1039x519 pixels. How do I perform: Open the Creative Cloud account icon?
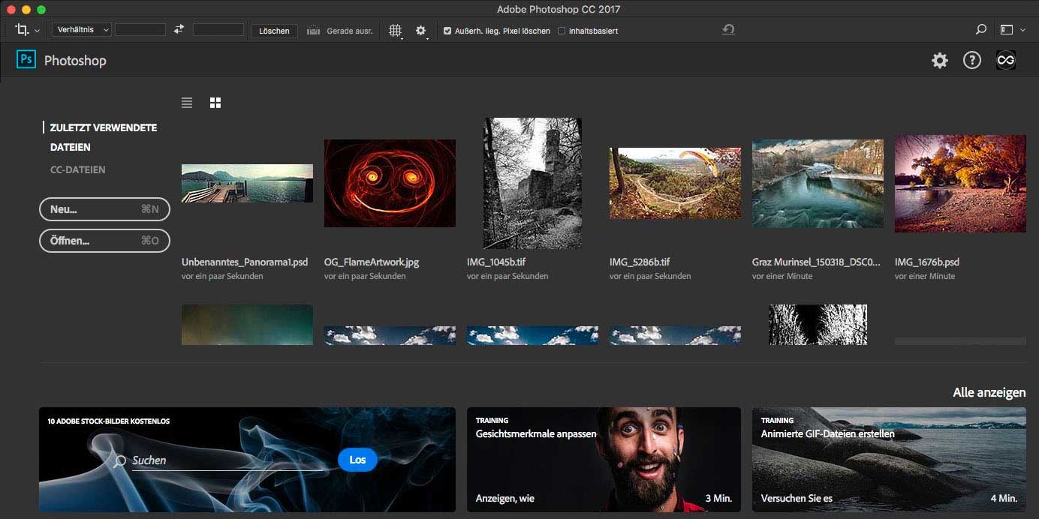(x=1005, y=61)
